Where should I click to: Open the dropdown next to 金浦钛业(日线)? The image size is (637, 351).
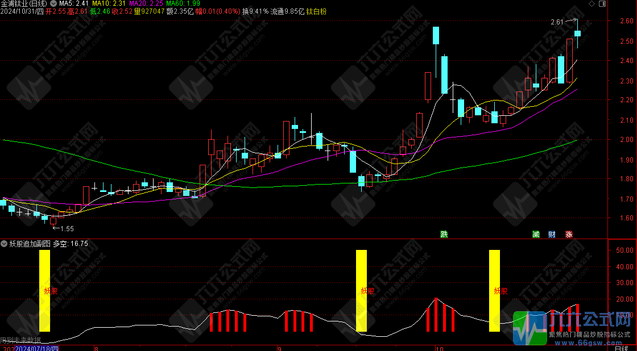[53, 3]
